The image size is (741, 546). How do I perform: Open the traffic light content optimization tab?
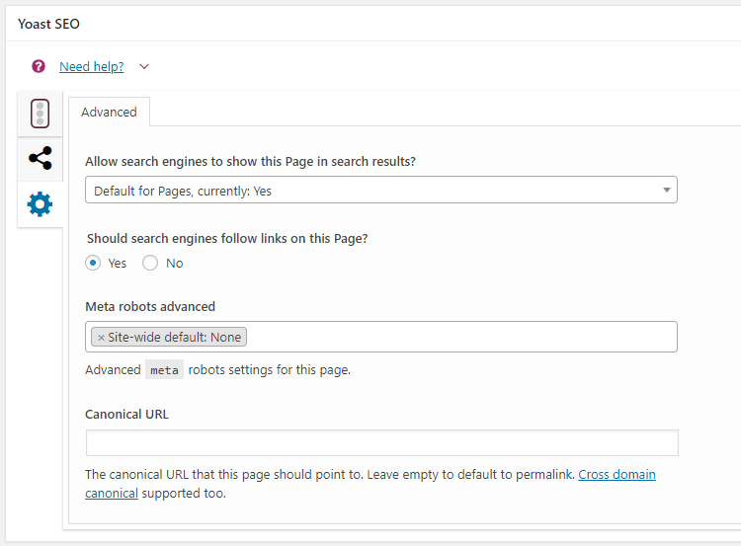pyautogui.click(x=41, y=114)
